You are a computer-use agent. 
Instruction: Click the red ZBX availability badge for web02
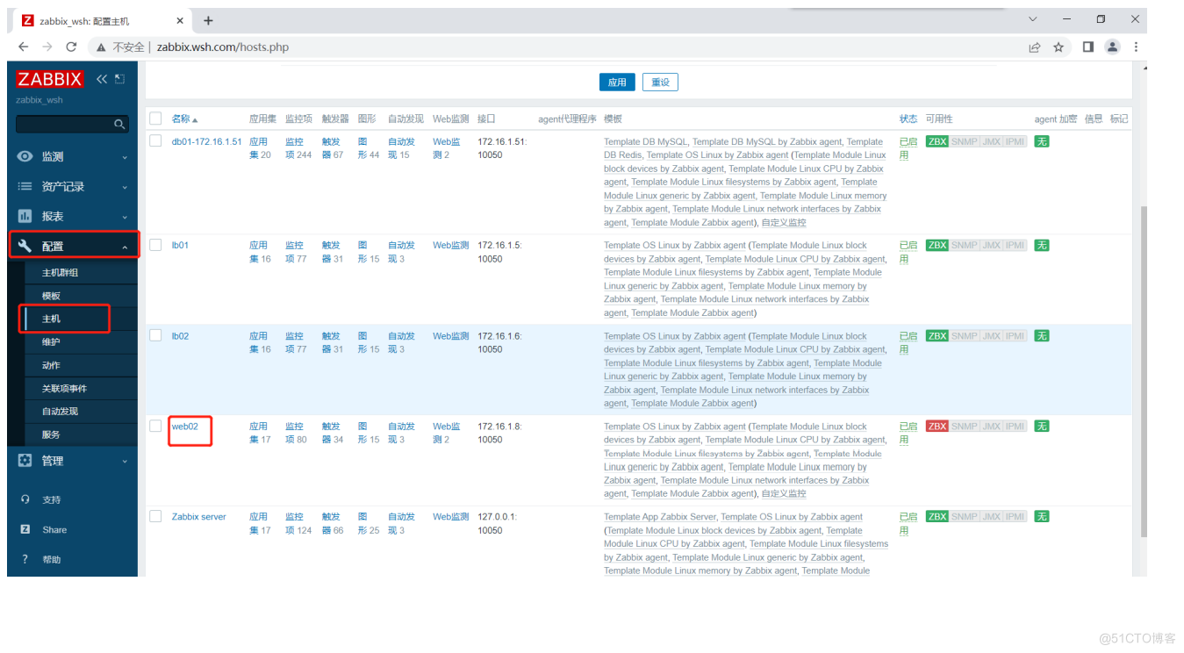pyautogui.click(x=936, y=427)
